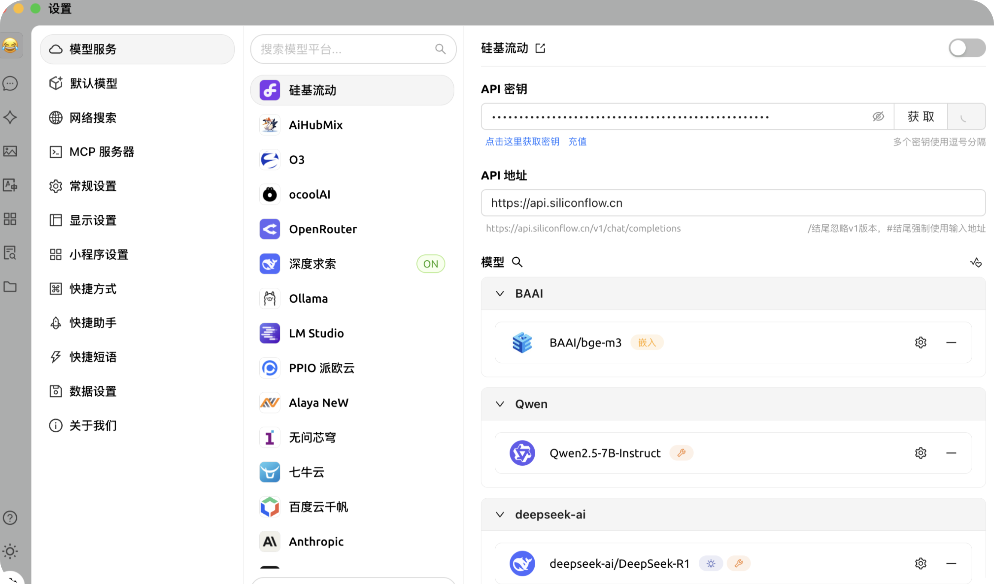Click the 点击这里获取密钥 link

tap(522, 142)
